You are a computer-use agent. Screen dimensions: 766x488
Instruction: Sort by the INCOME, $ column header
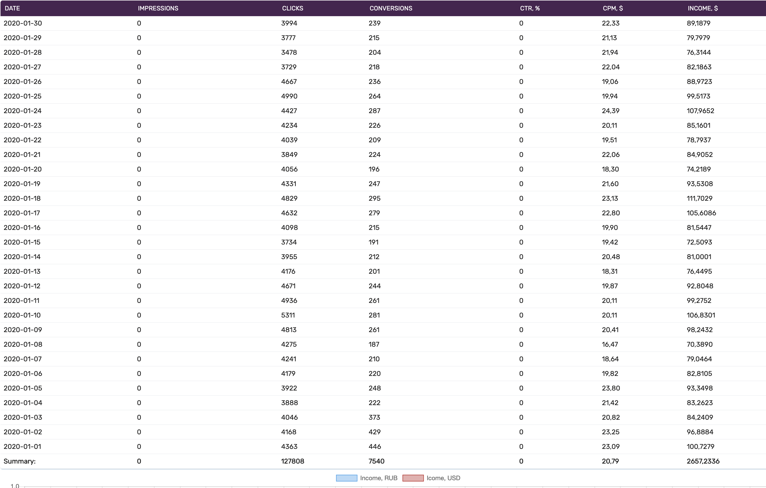pyautogui.click(x=702, y=8)
